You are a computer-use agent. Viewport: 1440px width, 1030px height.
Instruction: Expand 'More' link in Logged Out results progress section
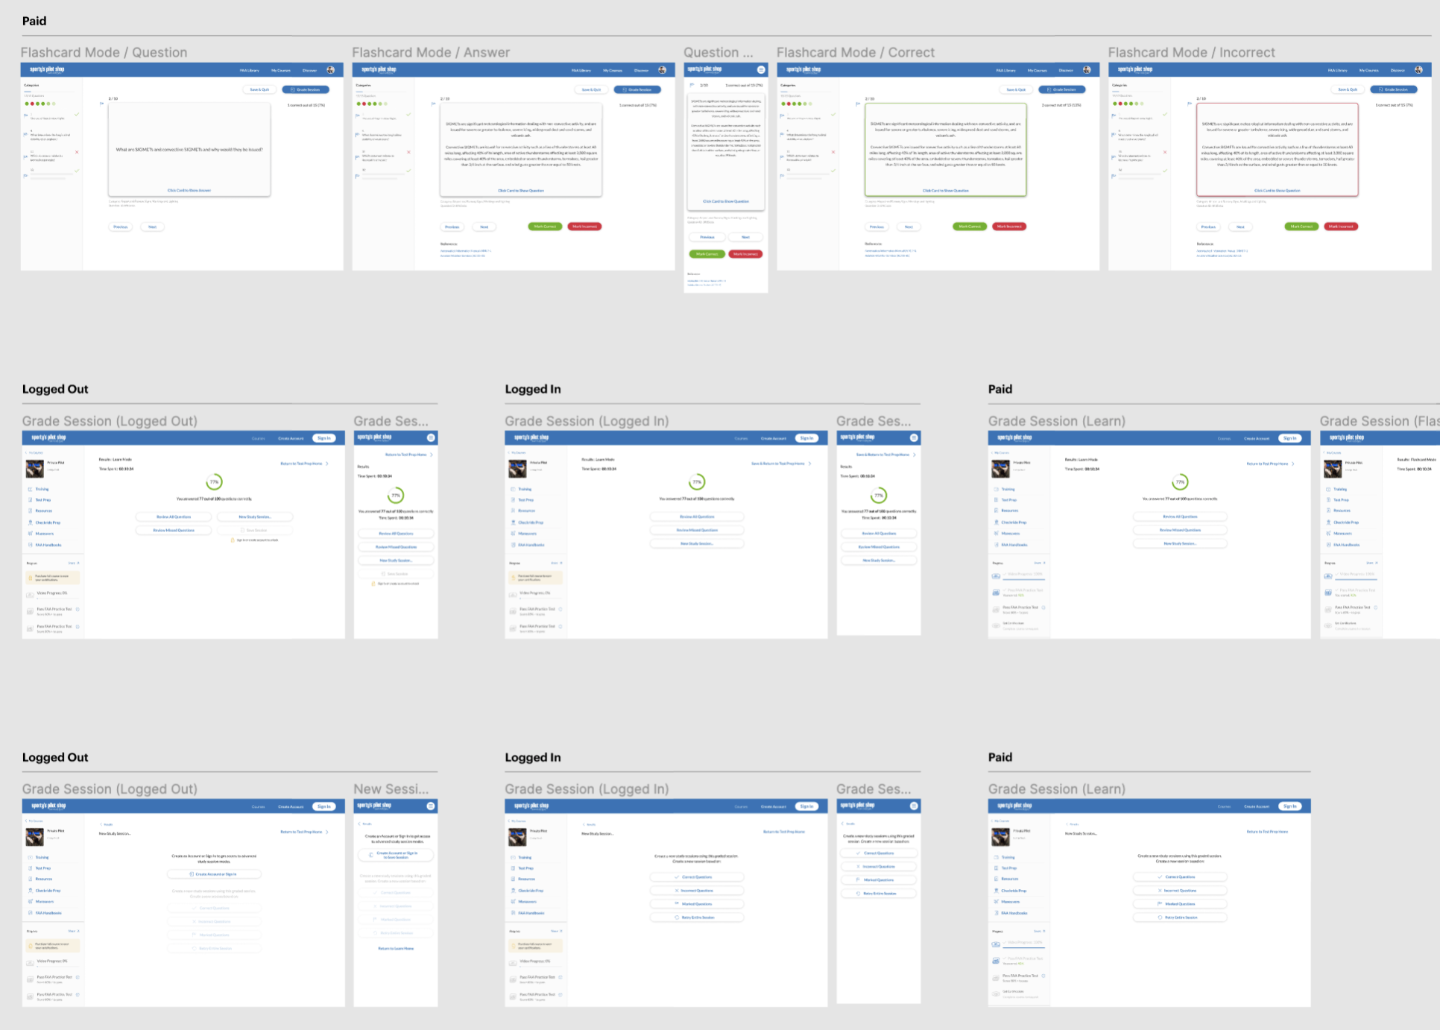tap(74, 563)
